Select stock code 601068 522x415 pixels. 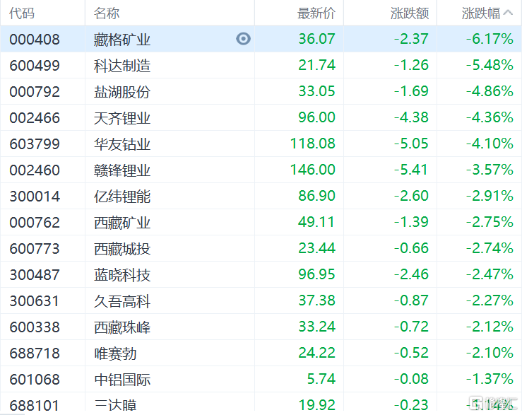35,380
